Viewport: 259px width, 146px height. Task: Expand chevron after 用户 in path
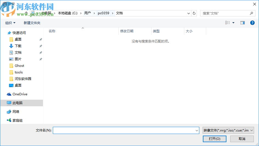pyautogui.click(x=94, y=13)
